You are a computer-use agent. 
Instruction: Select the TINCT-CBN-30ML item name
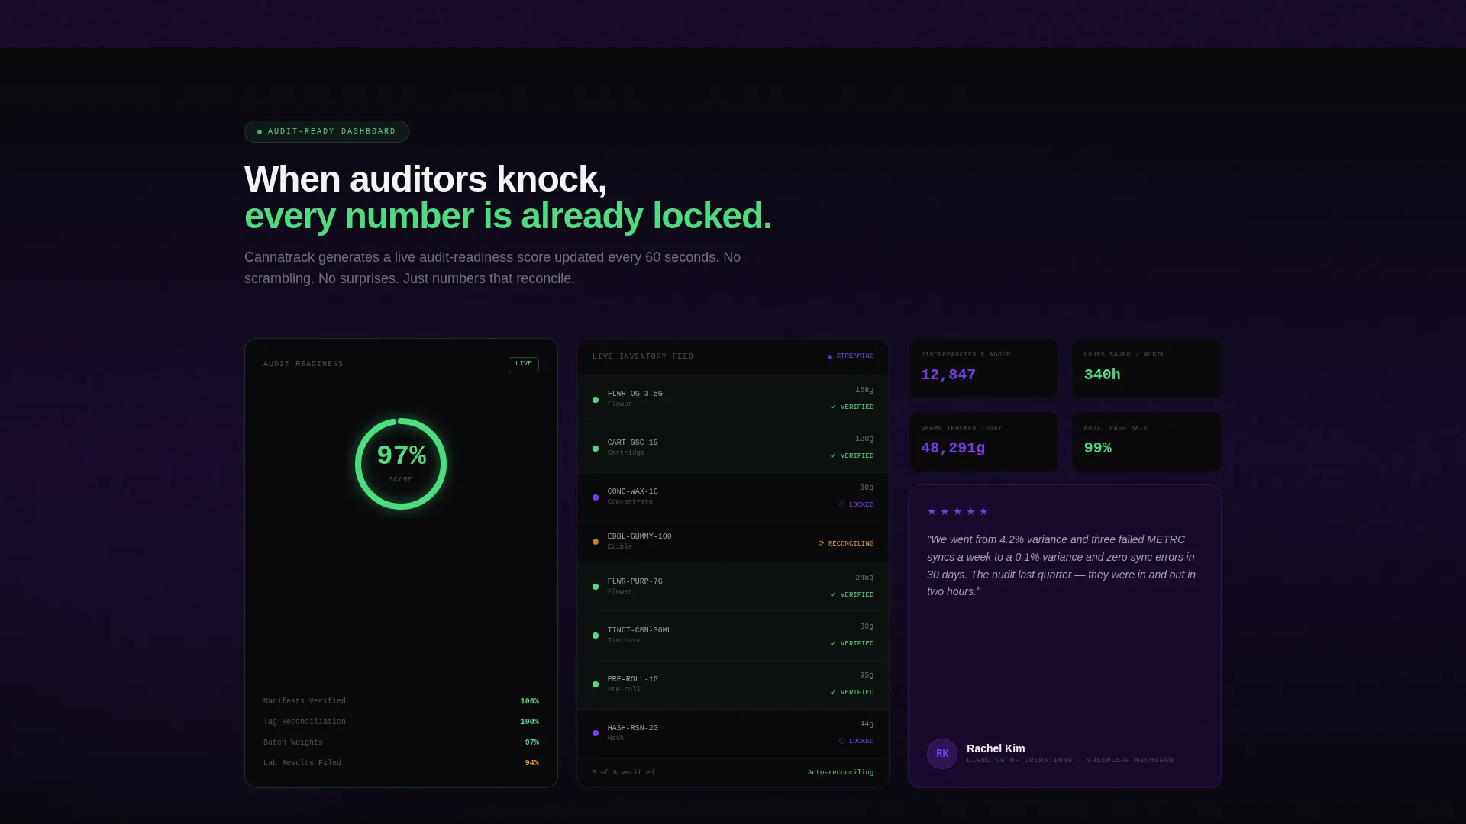[x=640, y=631]
